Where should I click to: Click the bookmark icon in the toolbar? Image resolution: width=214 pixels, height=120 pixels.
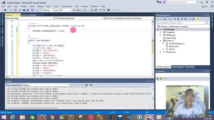[x=108, y=10]
